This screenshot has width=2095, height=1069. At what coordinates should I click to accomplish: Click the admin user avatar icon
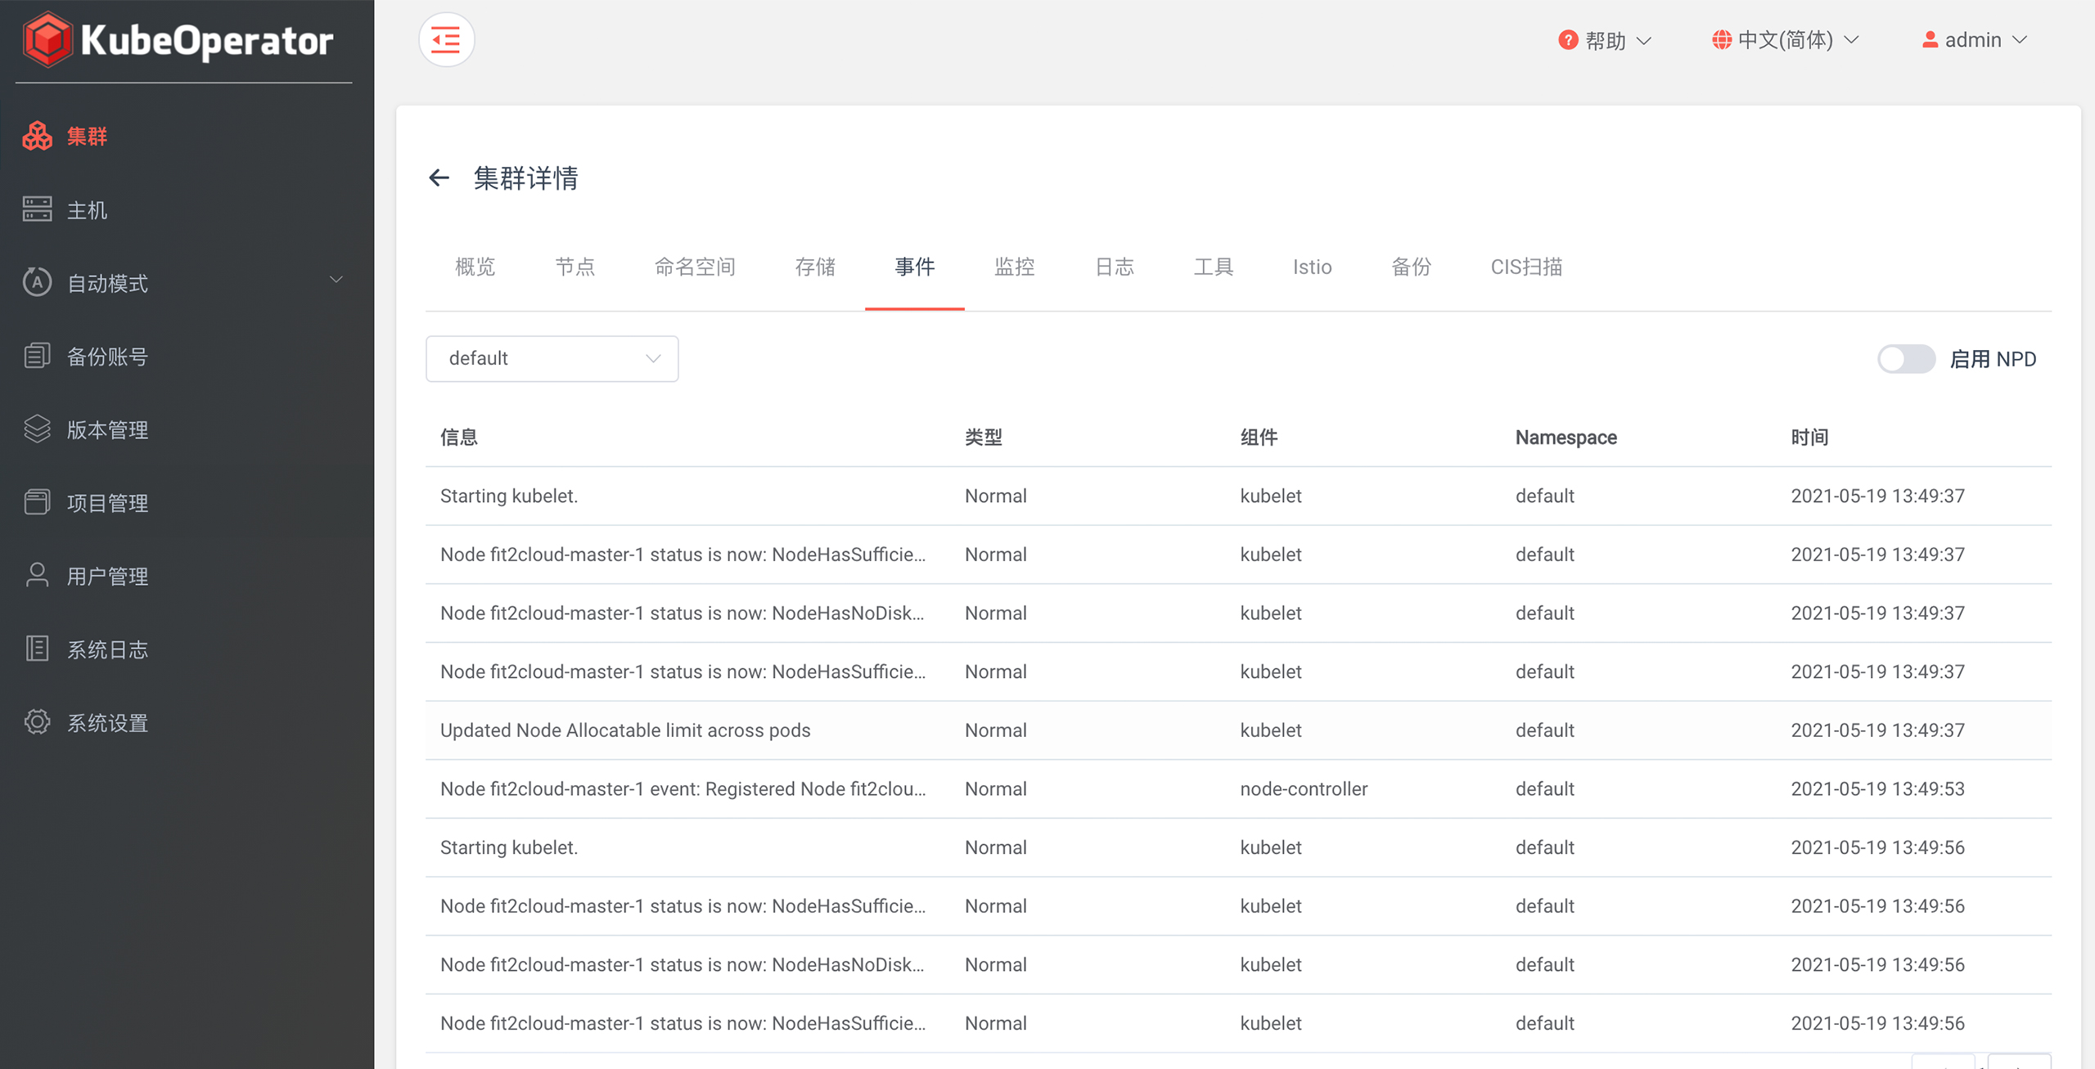pos(1930,39)
